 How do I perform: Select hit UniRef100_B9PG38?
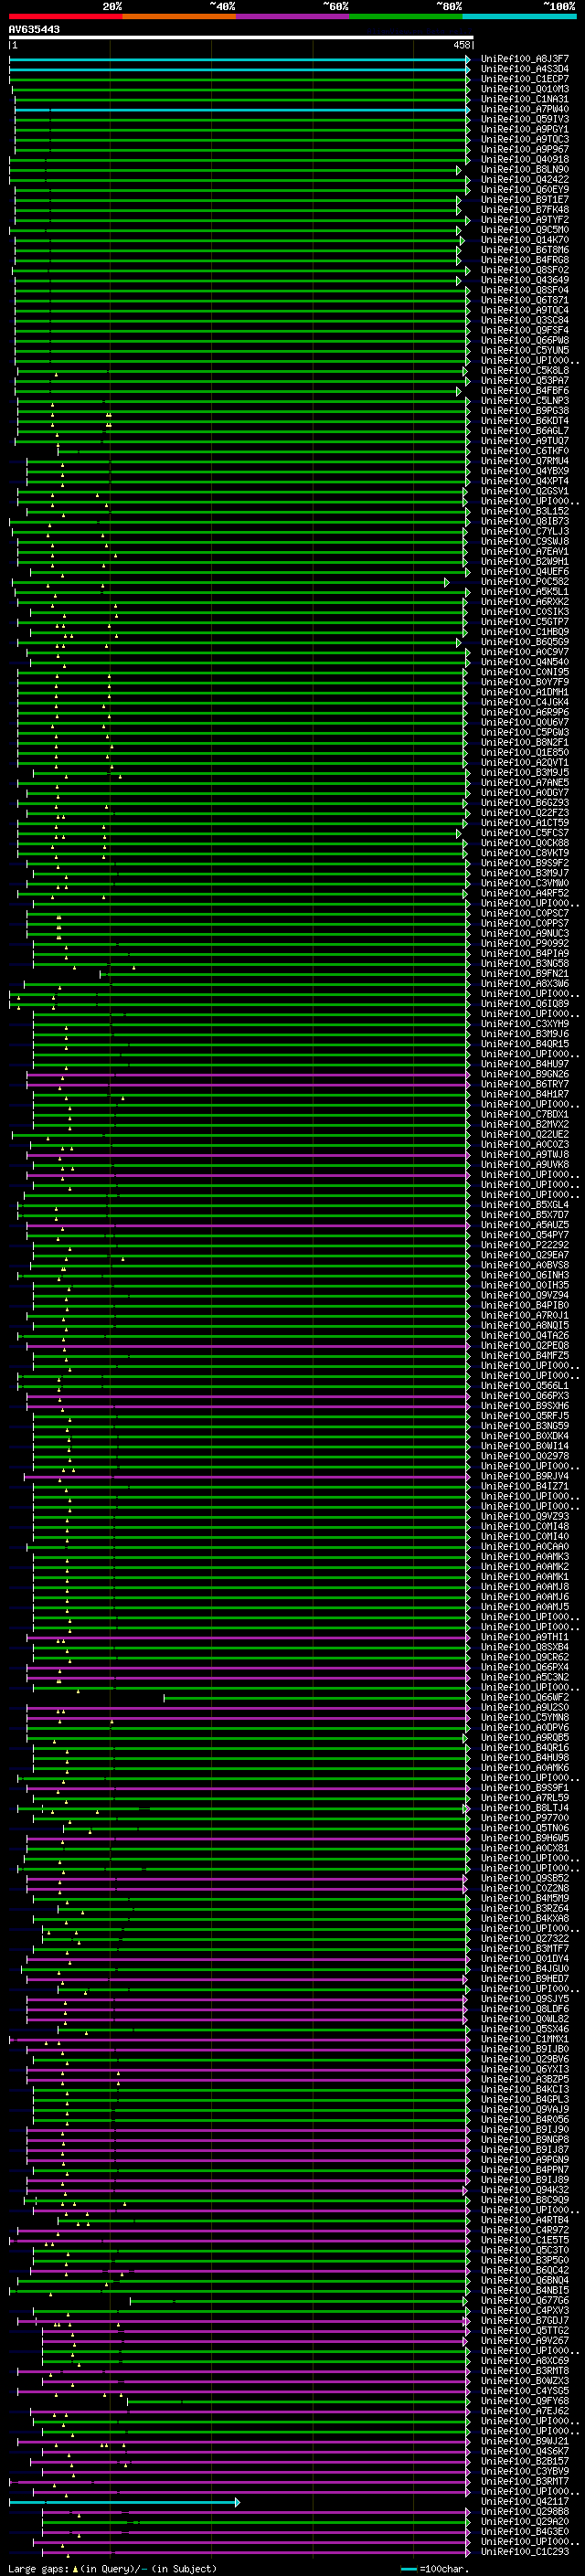(x=525, y=411)
